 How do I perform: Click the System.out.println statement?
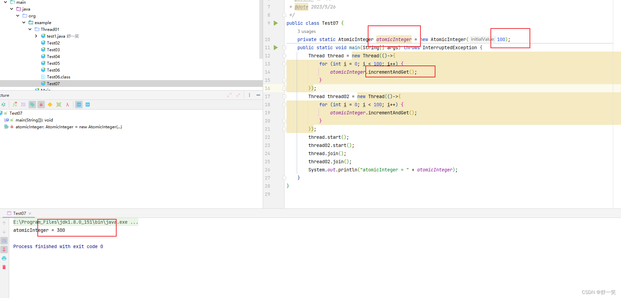click(383, 170)
